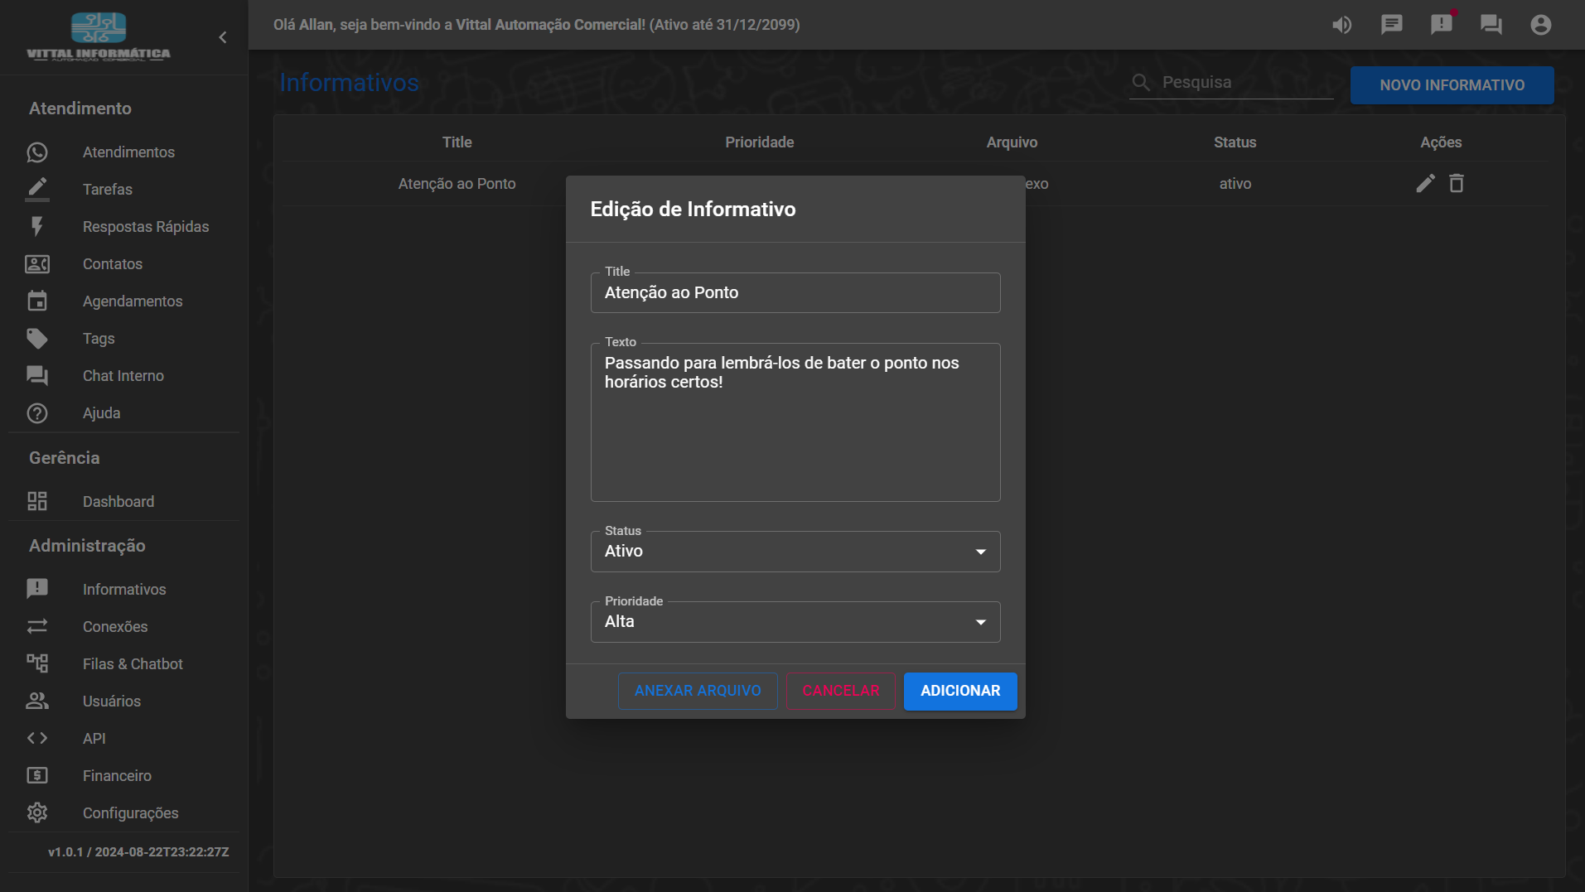Open the Prioridade dropdown showing Alta
Screen dimensions: 1585x892
pos(795,622)
